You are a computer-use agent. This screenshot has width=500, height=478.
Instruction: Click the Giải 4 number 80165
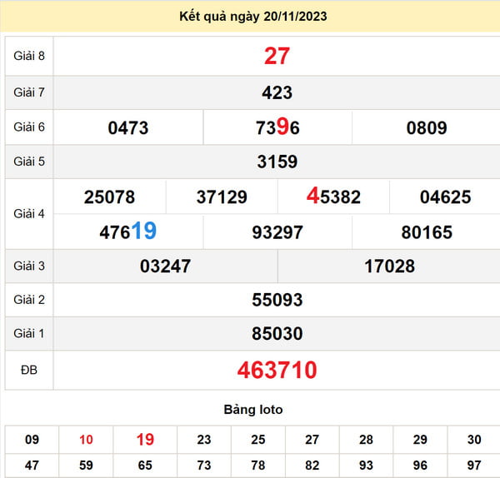(x=427, y=232)
